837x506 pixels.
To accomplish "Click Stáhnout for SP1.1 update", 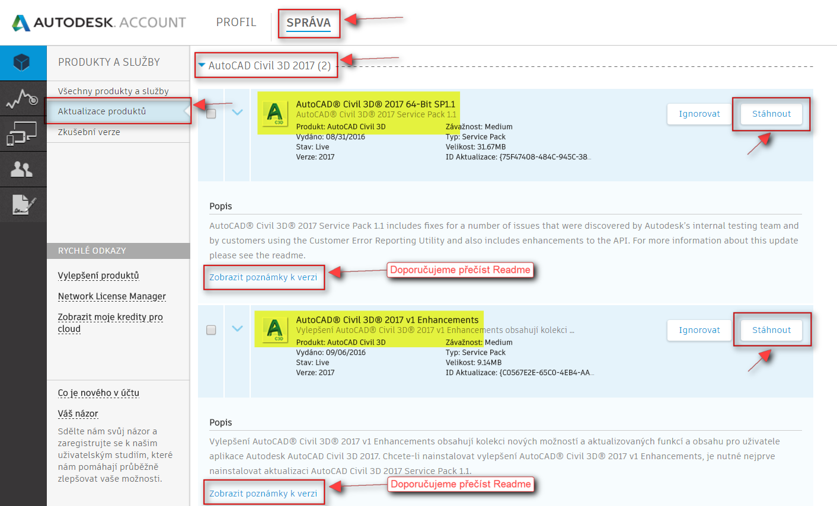I will (771, 114).
